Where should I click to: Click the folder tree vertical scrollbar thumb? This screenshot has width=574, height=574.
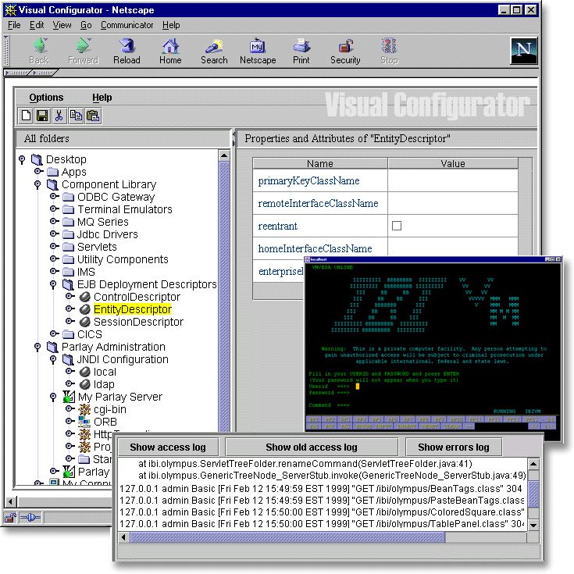224,297
